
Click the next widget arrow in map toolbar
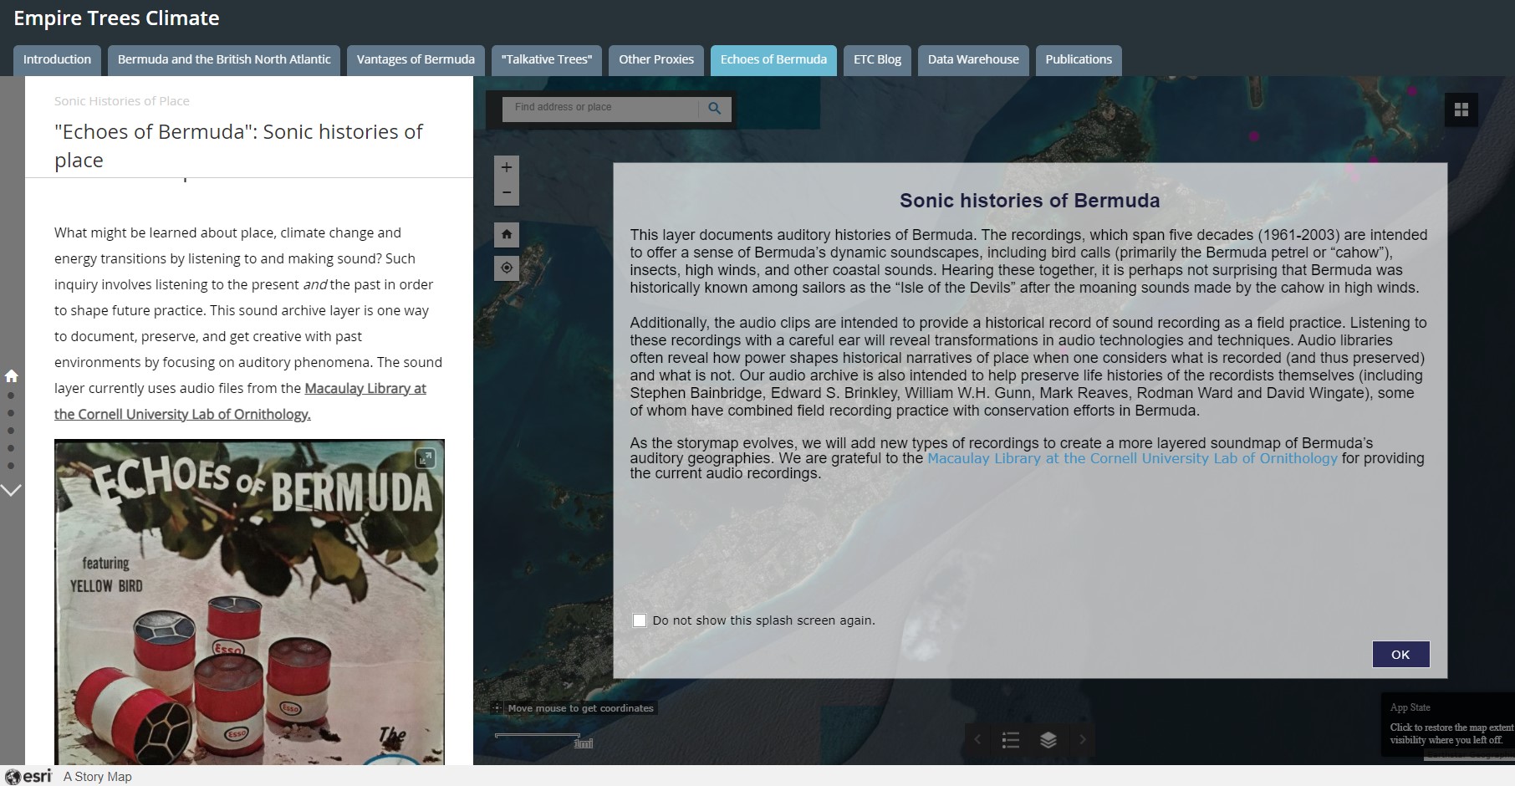pyautogui.click(x=1083, y=740)
